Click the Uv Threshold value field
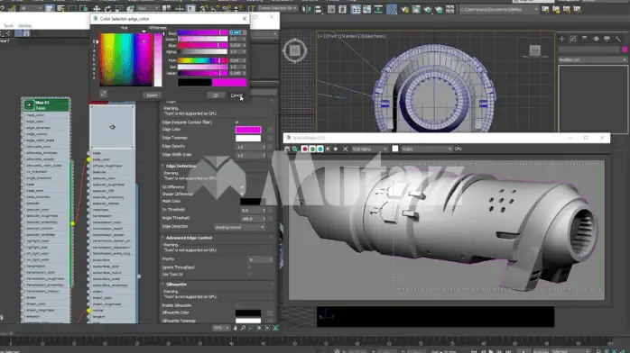630x353 pixels. [x=252, y=210]
